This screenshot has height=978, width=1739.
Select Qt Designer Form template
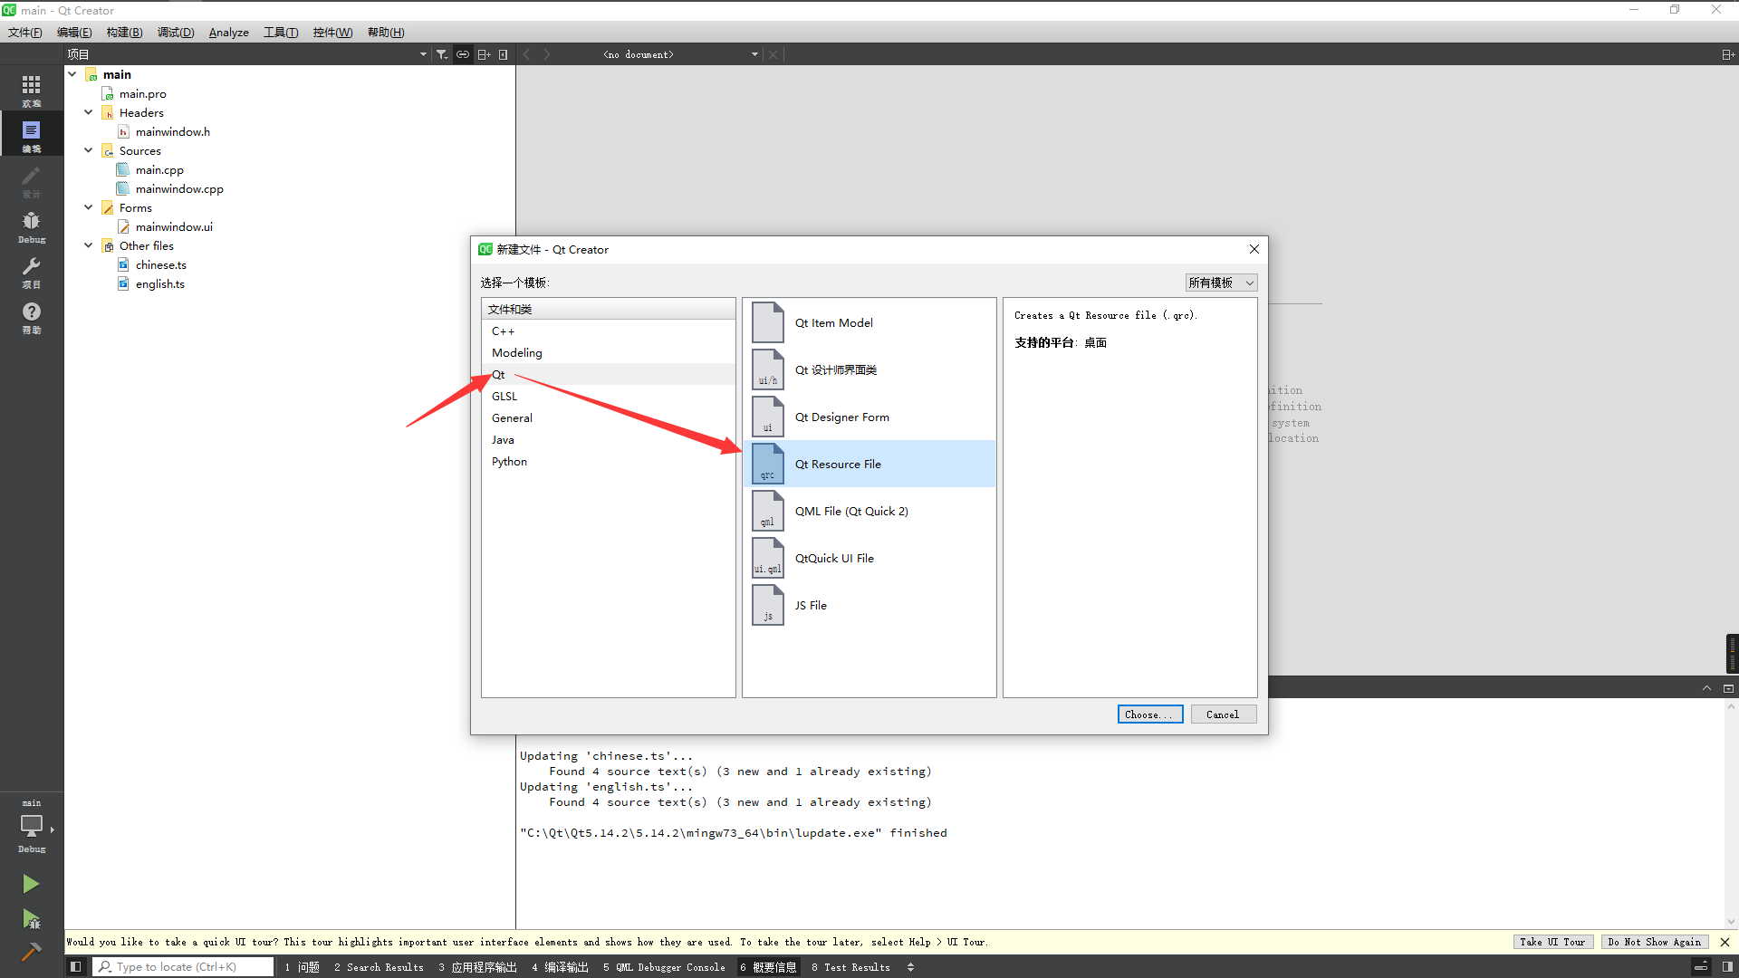[869, 417]
